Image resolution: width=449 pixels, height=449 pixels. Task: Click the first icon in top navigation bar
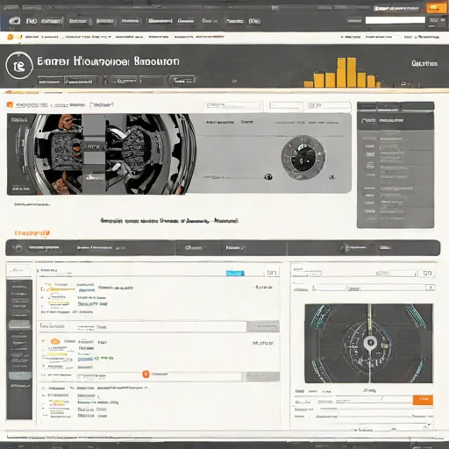[x=14, y=21]
